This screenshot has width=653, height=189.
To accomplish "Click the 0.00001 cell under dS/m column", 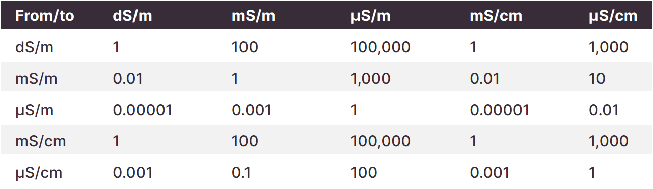I will tap(143, 110).
